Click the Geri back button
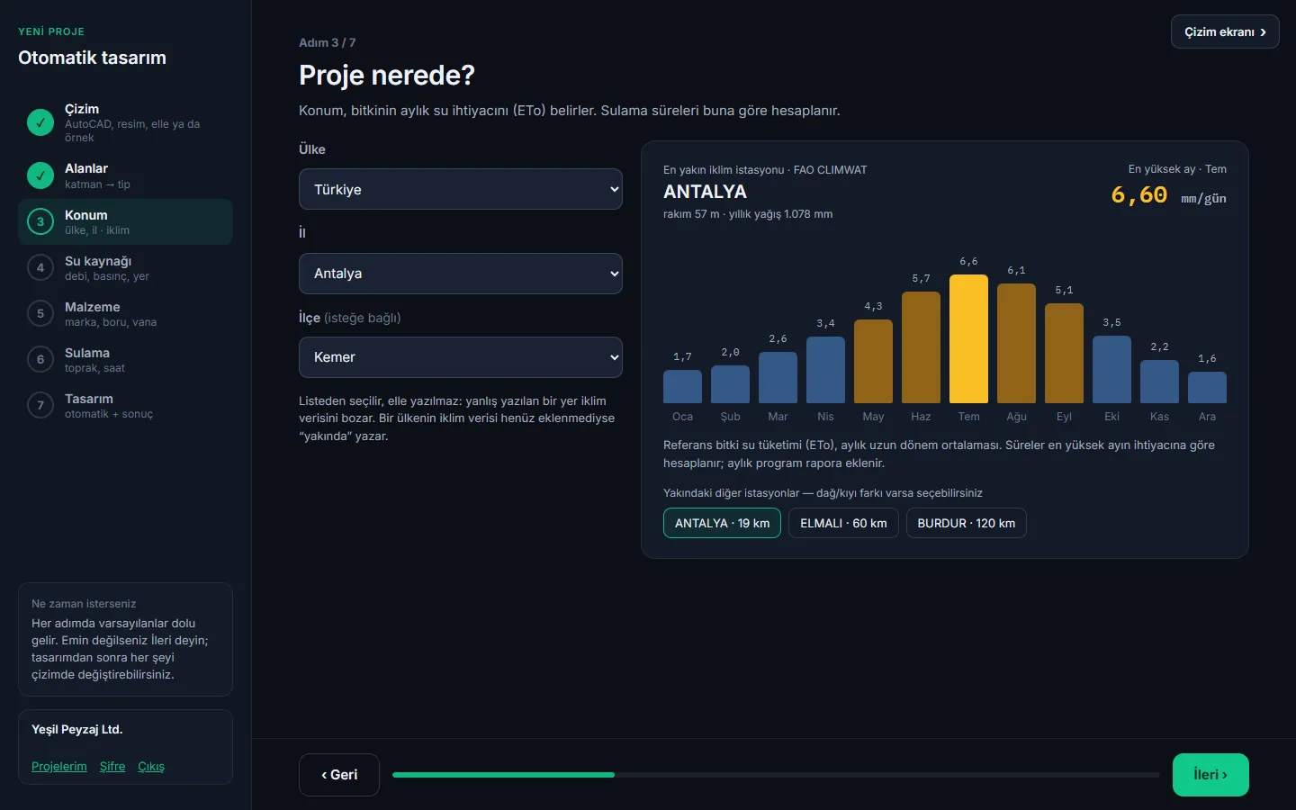Screen dimensions: 1296x810 click(339, 775)
